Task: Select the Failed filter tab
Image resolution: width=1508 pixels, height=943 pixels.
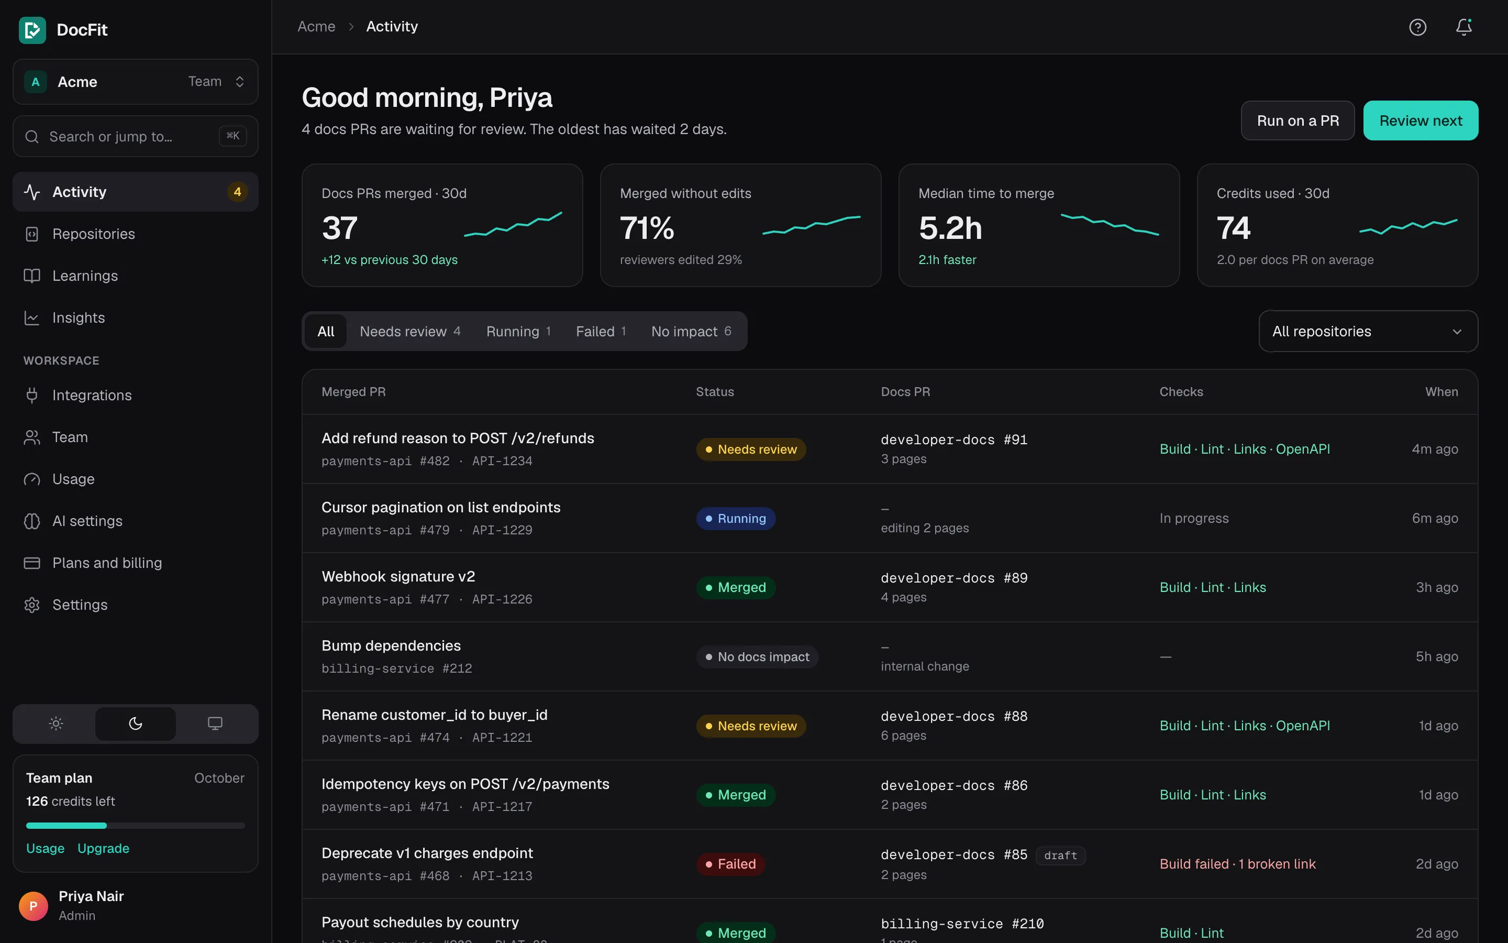Action: (601, 331)
